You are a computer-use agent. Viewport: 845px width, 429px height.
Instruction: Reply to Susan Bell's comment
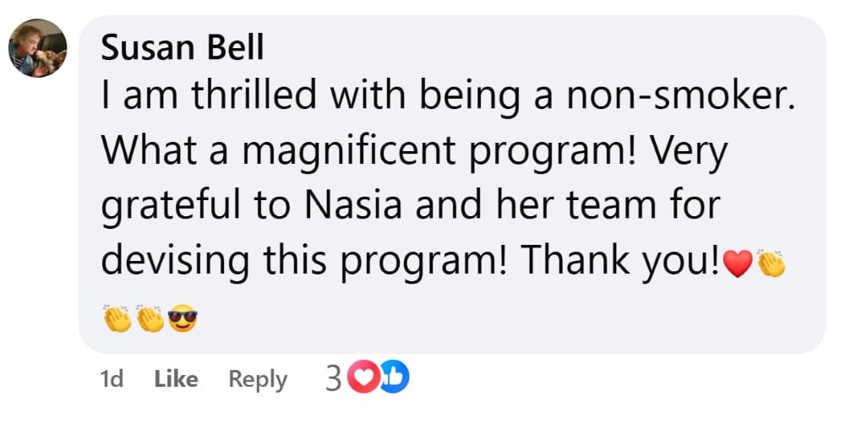click(258, 379)
